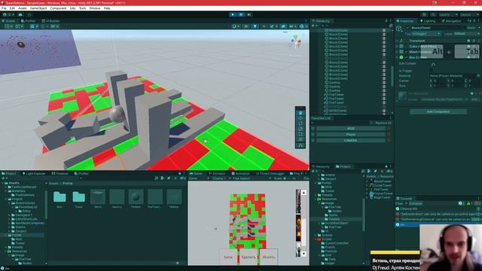Open the Material object picker circle
This screenshot has width=482, height=271.
pos(478,75)
